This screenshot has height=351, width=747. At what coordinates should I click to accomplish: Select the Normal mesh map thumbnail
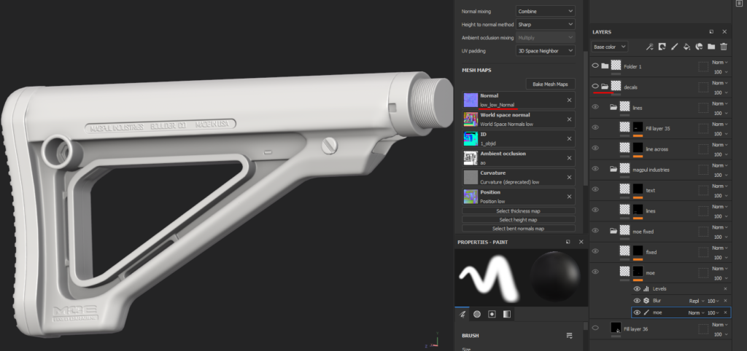pos(471,100)
